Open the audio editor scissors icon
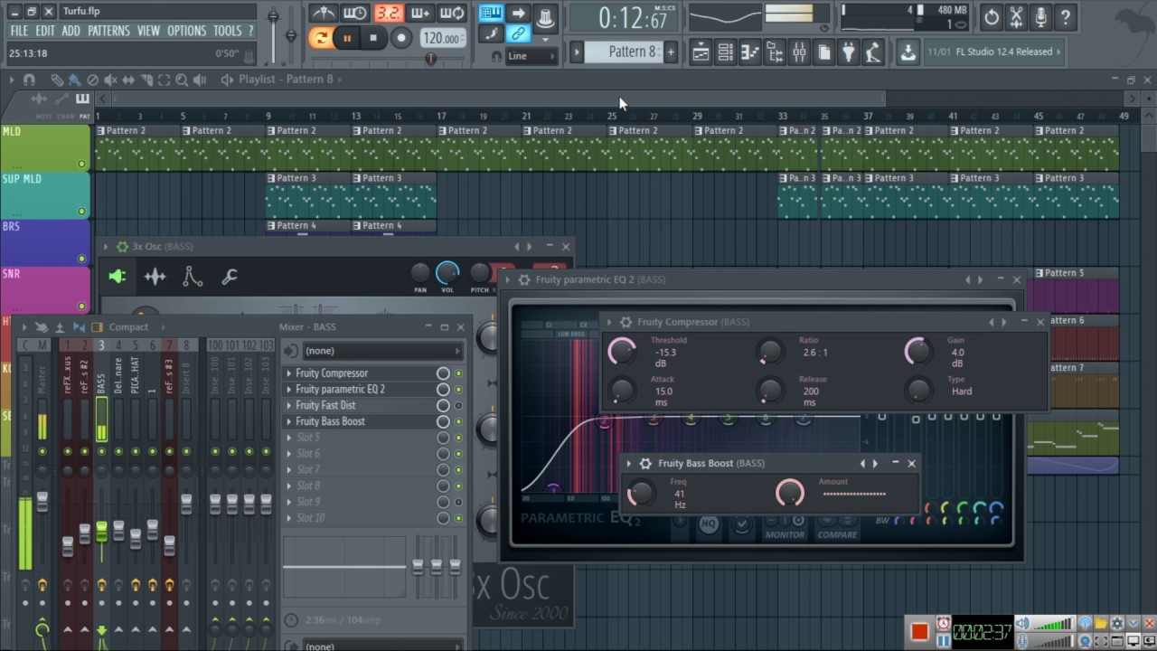The width and height of the screenshot is (1157, 651). point(1016,16)
